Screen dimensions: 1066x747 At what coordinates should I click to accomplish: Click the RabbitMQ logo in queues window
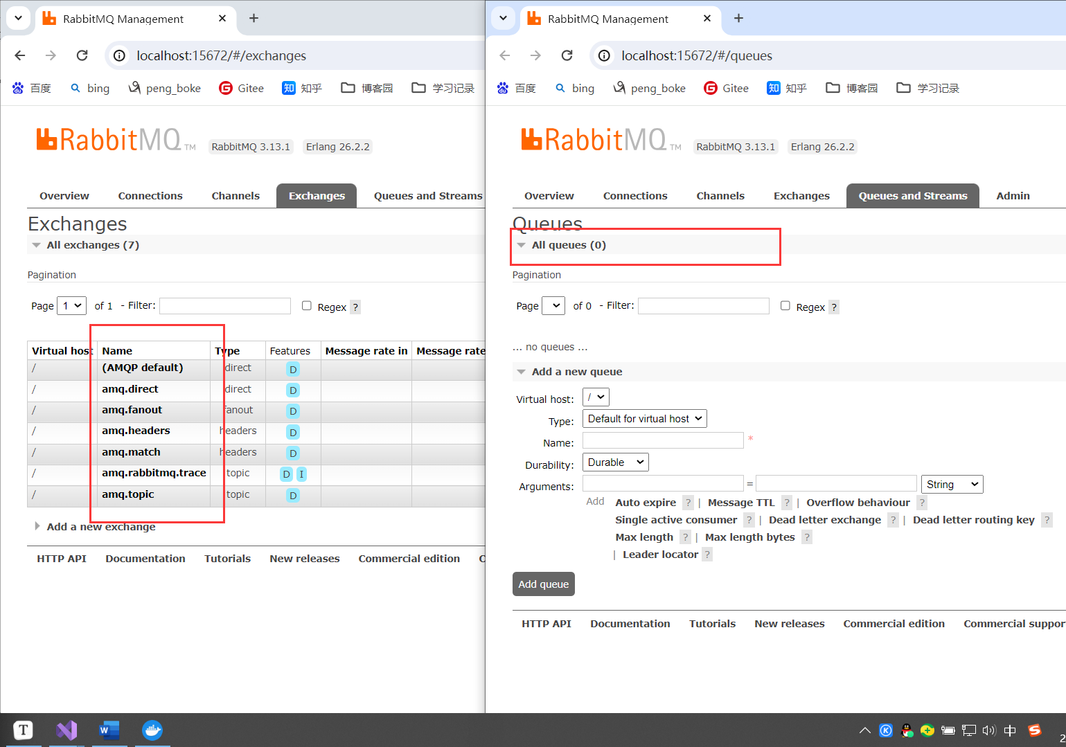(x=601, y=139)
